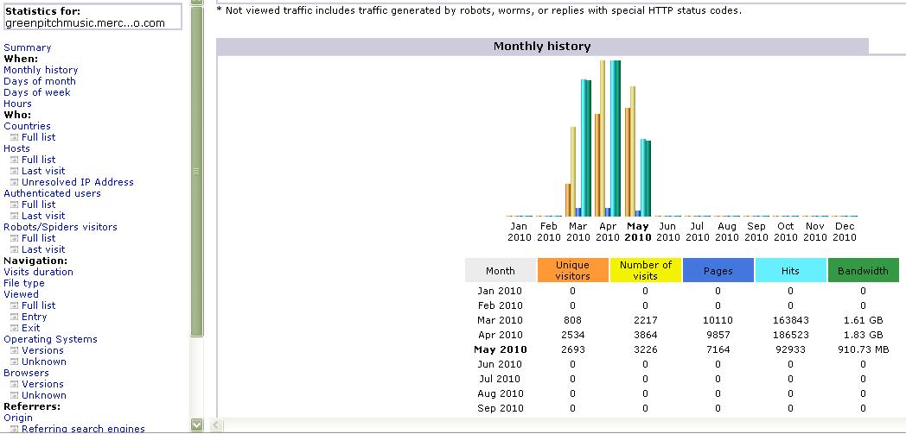Open the Browsers link
Image resolution: width=906 pixels, height=434 pixels.
26,373
